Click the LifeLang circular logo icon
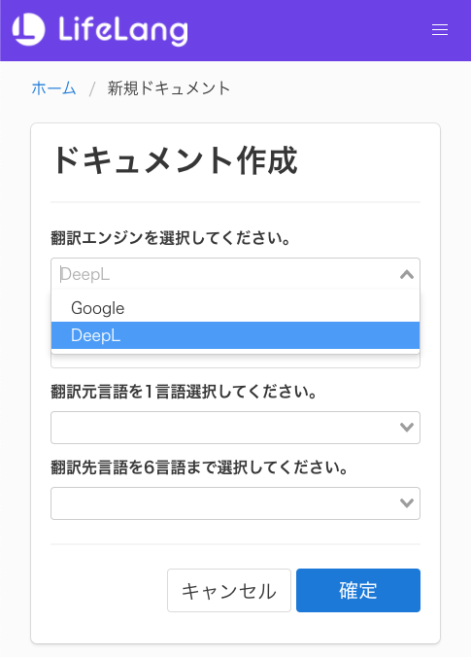 28,29
